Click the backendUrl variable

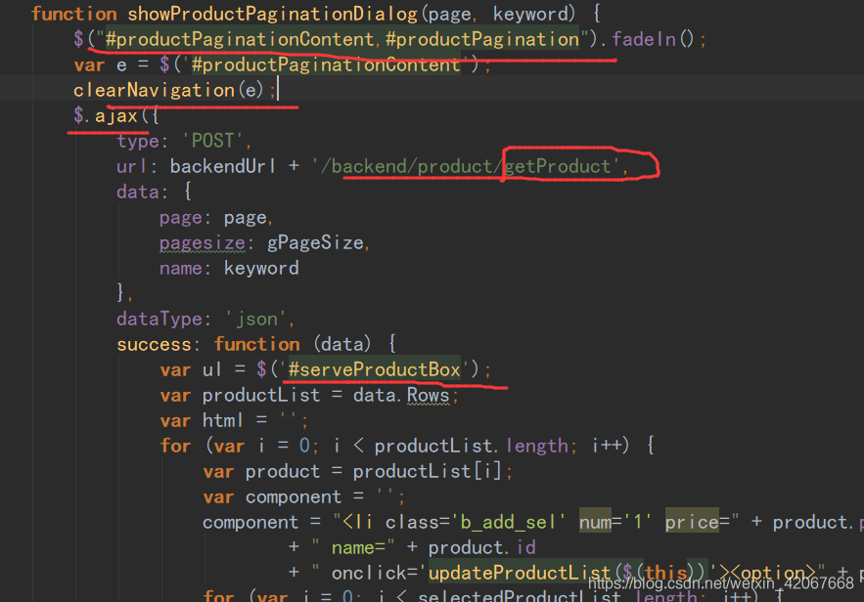click(223, 166)
